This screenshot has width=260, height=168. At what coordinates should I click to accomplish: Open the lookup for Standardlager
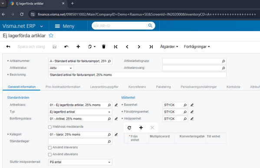click(109, 142)
